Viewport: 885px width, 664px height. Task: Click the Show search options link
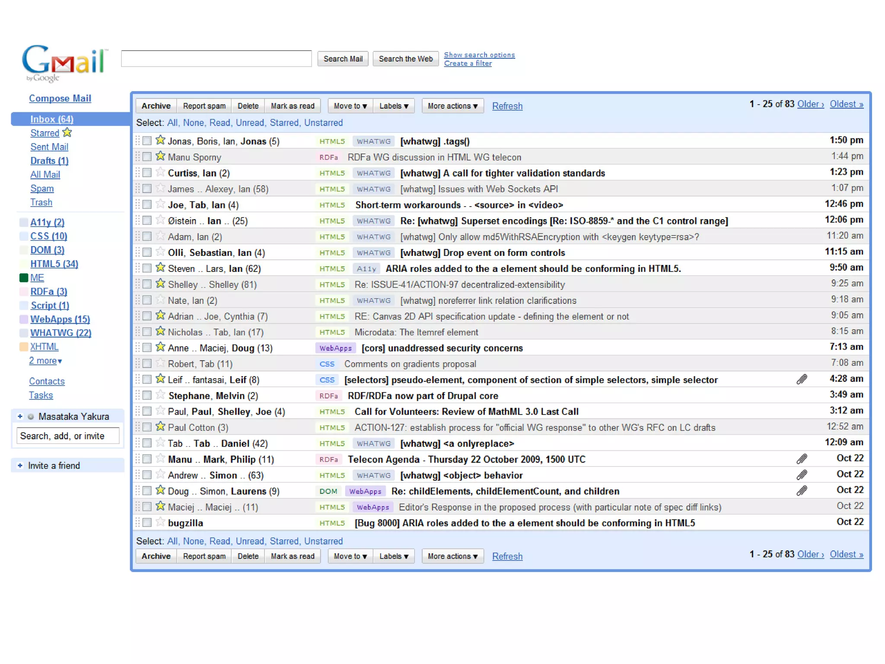479,55
